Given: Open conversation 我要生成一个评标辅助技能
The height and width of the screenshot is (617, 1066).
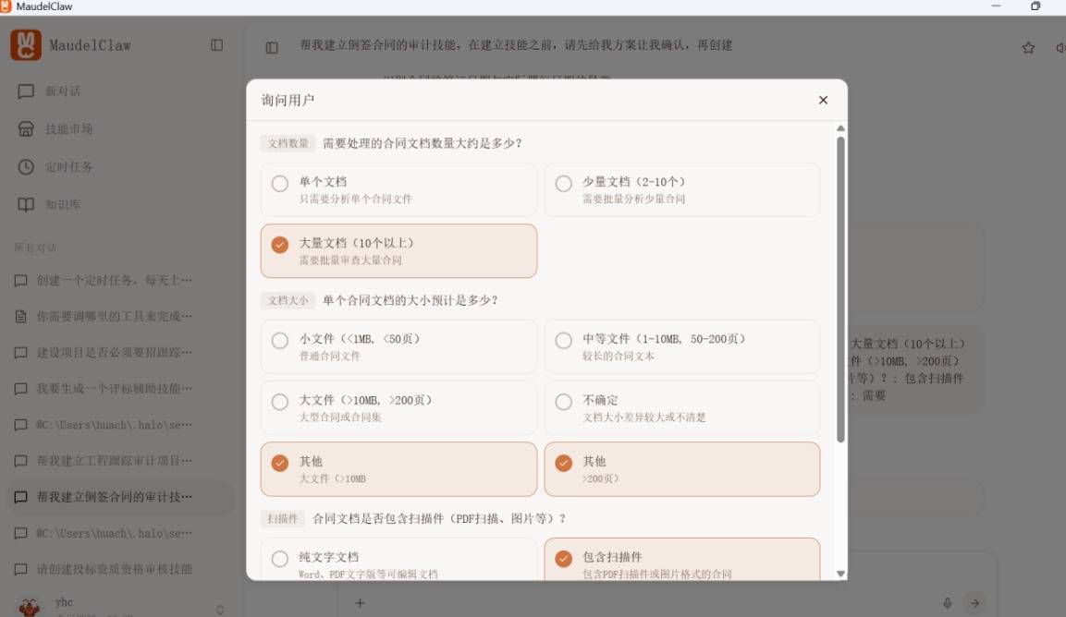Looking at the screenshot, I should 114,389.
